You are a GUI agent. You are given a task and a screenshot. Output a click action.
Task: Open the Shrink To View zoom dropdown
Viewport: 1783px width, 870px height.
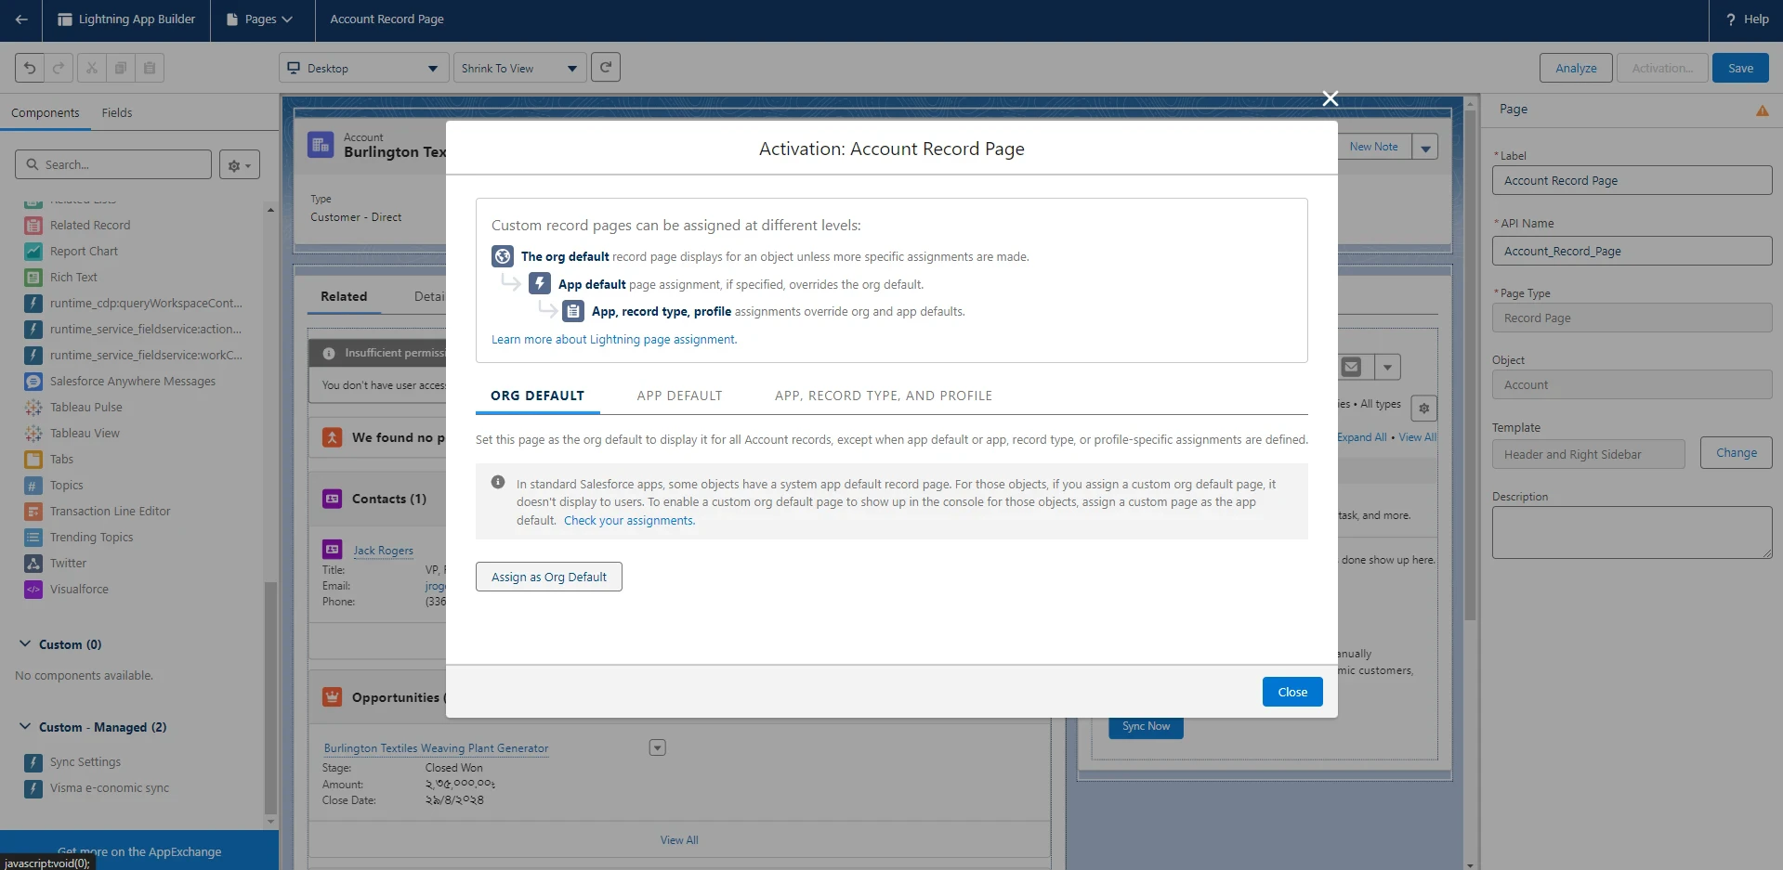[x=520, y=68]
